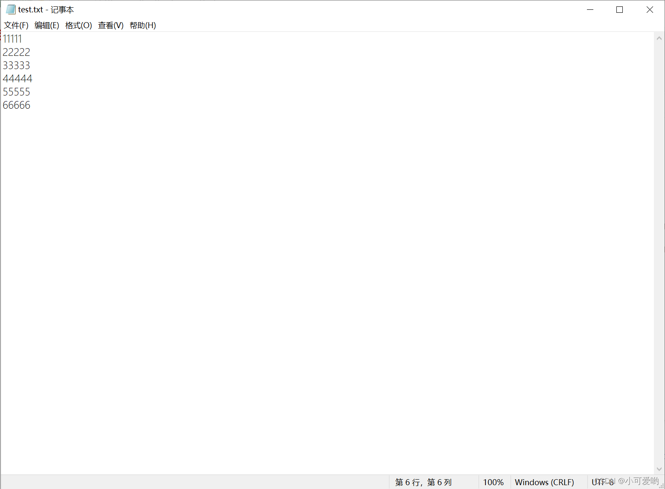Viewport: 665px width, 489px height.
Task: Place cursor in line 11111
Action: click(x=12, y=39)
